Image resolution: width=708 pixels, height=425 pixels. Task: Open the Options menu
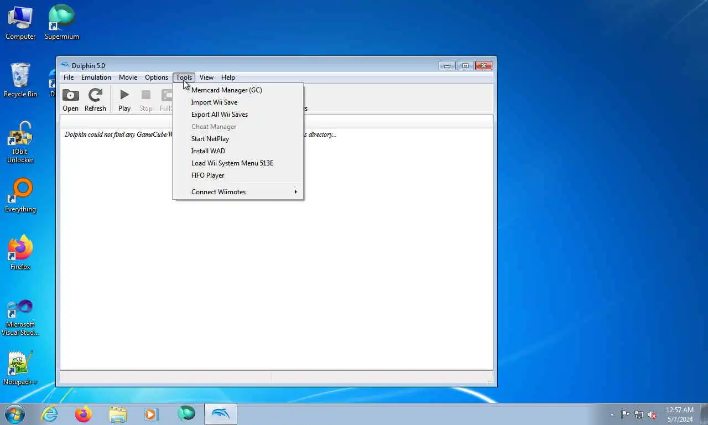(157, 77)
